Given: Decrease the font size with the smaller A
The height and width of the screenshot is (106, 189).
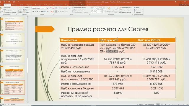Looking at the screenshot, I should pyautogui.click(x=50, y=8).
